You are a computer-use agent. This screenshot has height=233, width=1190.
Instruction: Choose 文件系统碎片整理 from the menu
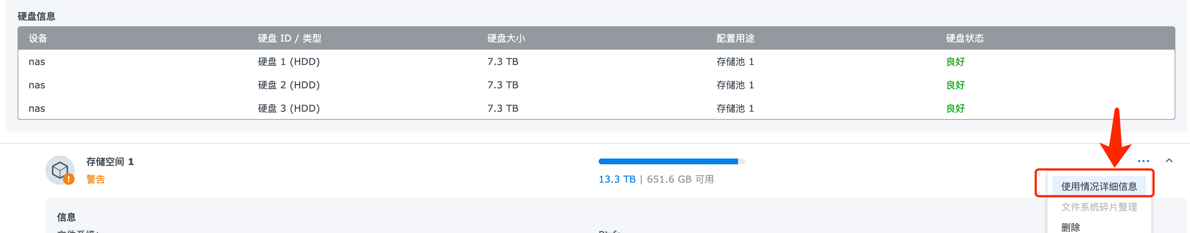1099,207
